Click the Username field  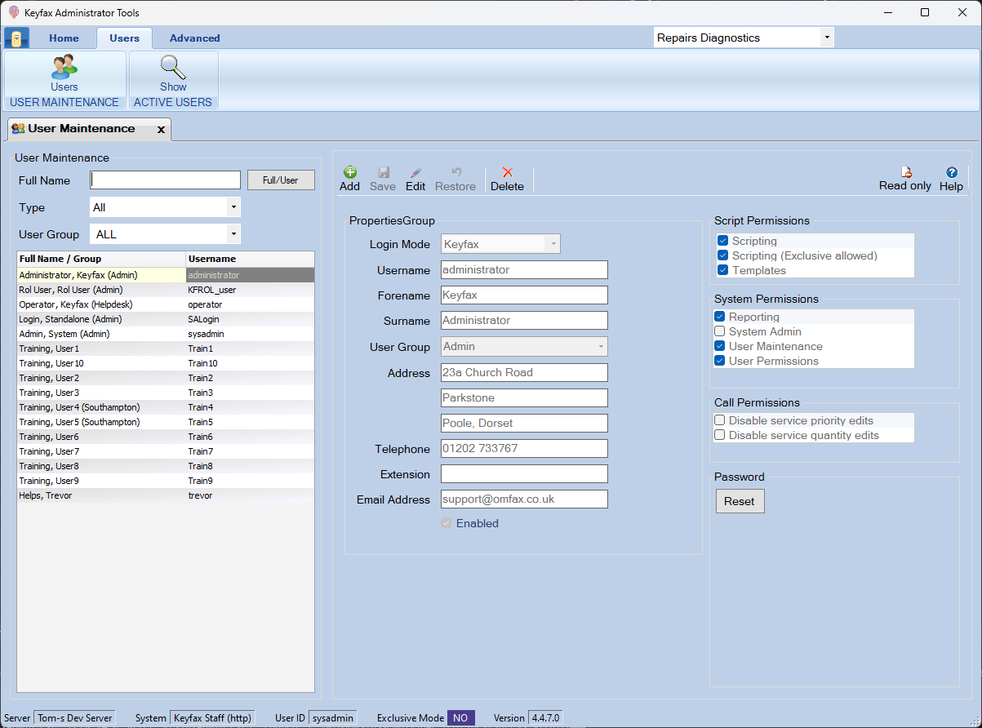[524, 270]
